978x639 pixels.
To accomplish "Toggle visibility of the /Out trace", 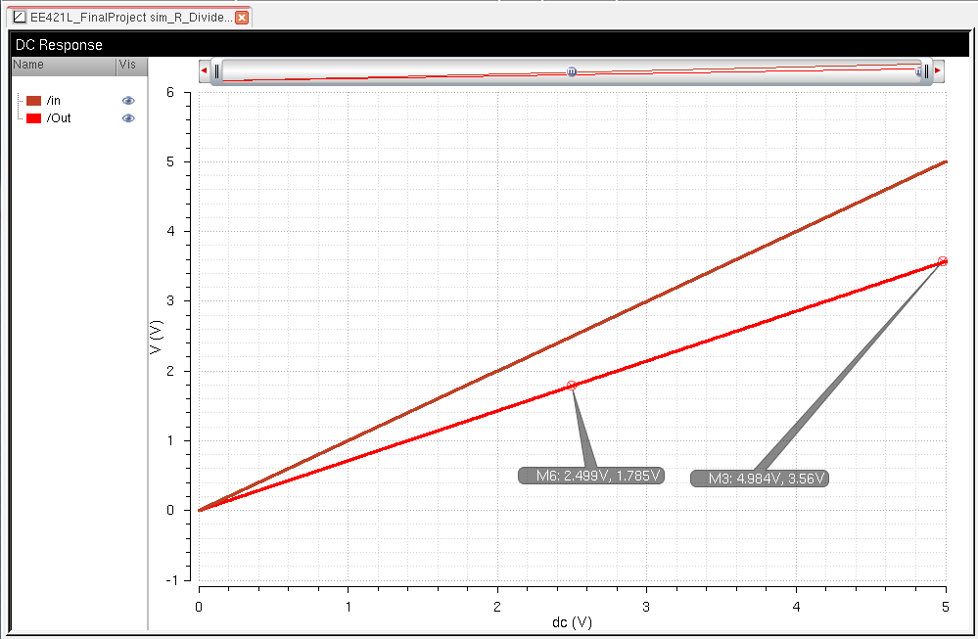I will point(128,117).
